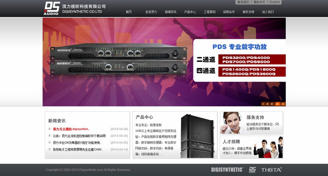Switch language to English

pyautogui.click(x=275, y=2)
